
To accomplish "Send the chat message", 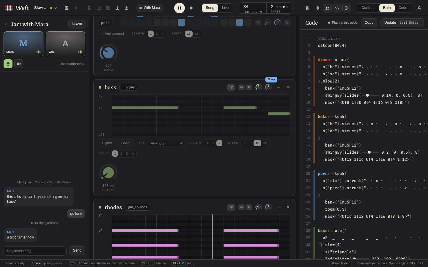I will (x=77, y=251).
